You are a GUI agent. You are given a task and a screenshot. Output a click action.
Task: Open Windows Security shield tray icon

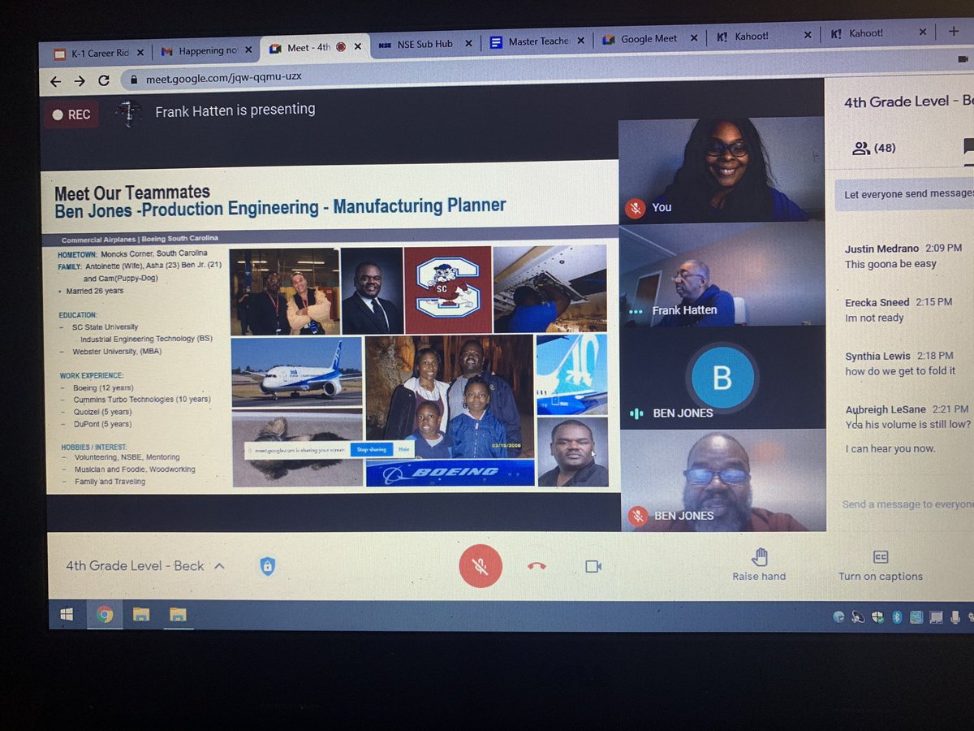(877, 617)
